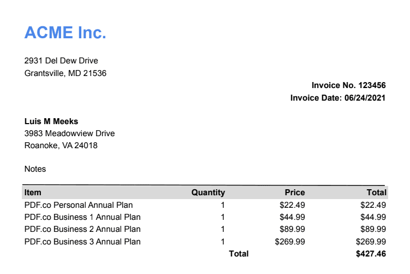Click the Invoice Date 06/24/2021 line
The image size is (410, 274).
[338, 98]
